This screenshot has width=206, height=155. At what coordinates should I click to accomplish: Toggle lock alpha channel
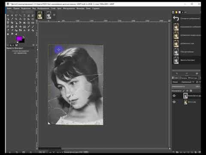point(191,91)
